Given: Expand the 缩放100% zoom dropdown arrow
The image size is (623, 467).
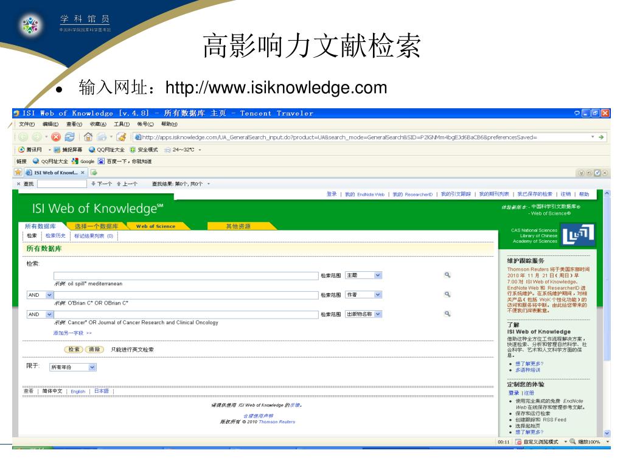Looking at the screenshot, I should click(608, 441).
